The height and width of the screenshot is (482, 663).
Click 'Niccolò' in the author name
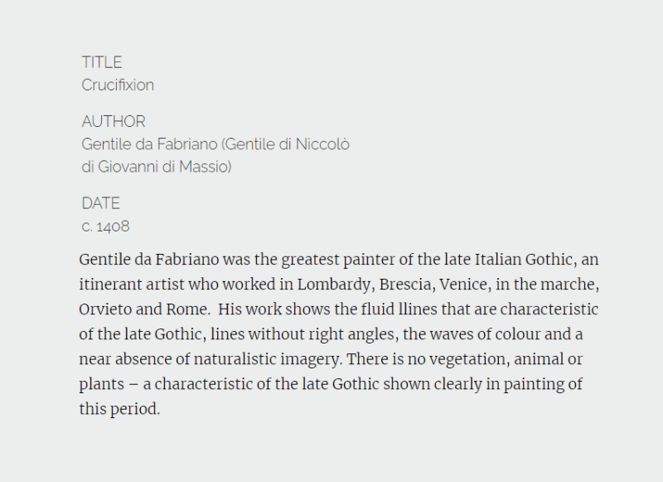coord(322,144)
